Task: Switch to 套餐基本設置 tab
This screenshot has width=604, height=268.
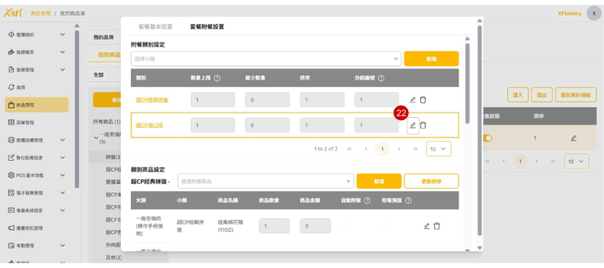Action: 155,27
